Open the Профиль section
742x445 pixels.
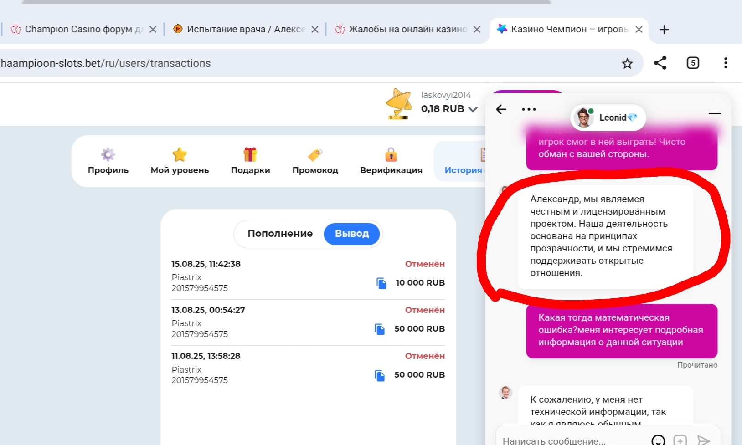pyautogui.click(x=108, y=161)
